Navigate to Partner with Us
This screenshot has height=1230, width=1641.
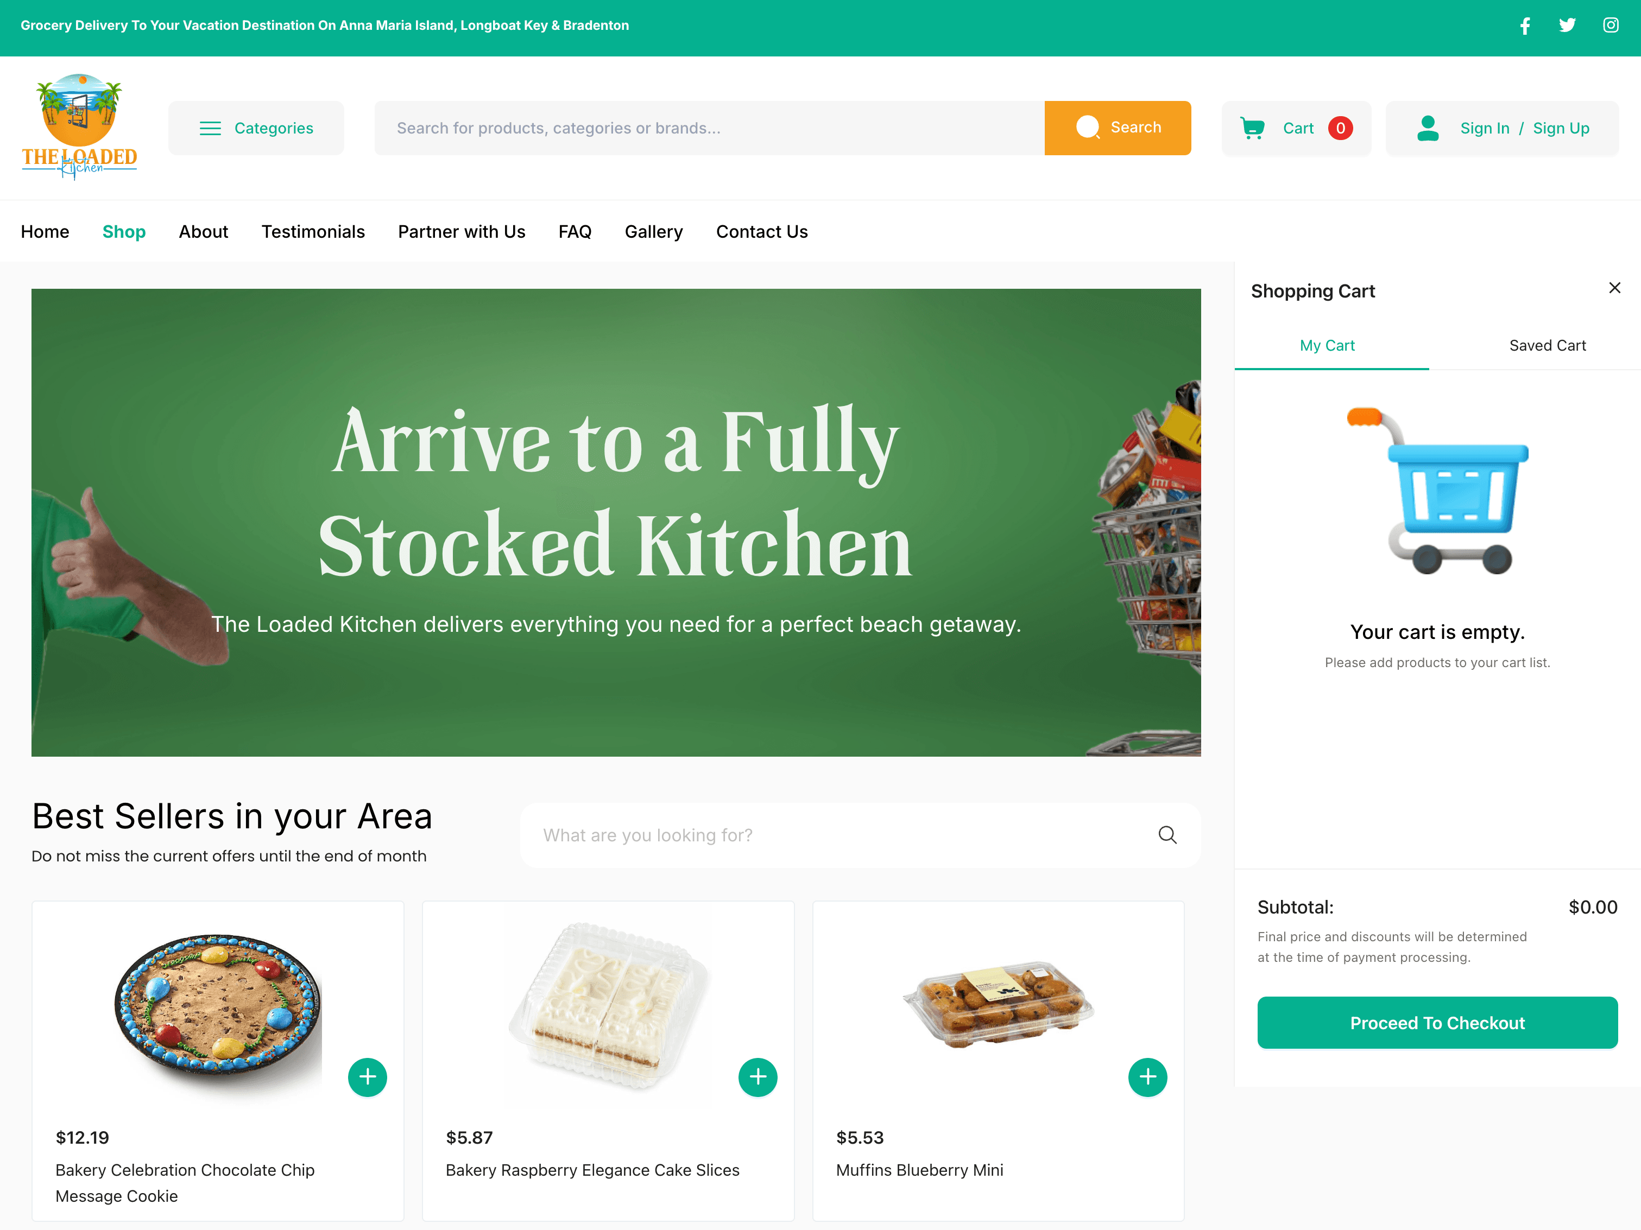[462, 231]
